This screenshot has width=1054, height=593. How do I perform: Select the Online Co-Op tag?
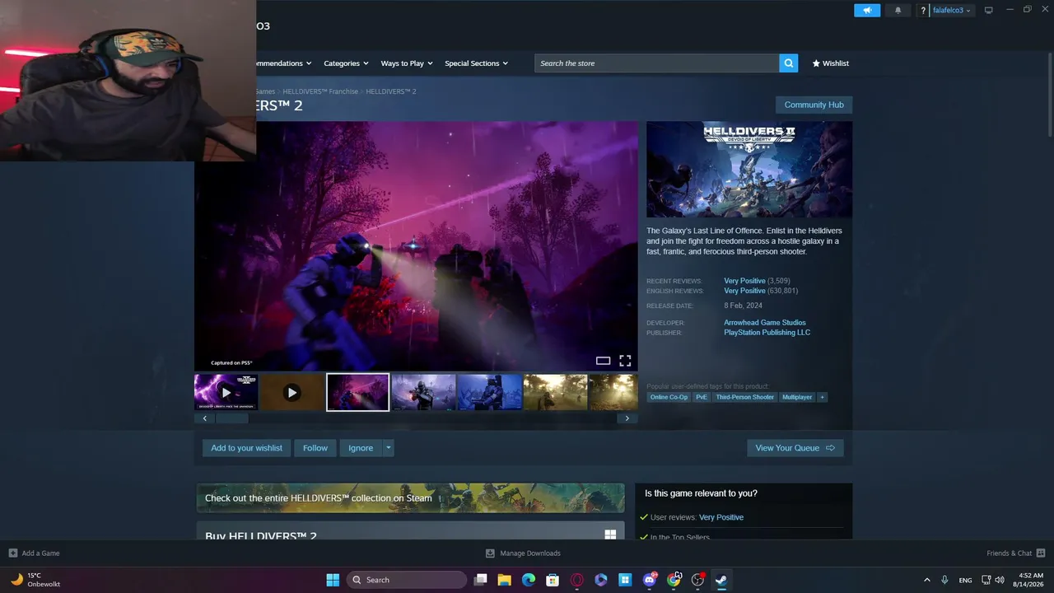point(669,397)
